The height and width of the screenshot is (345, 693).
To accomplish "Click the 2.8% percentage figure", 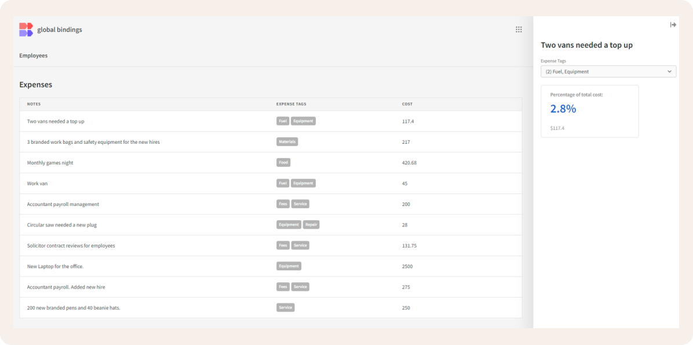I will 563,108.
